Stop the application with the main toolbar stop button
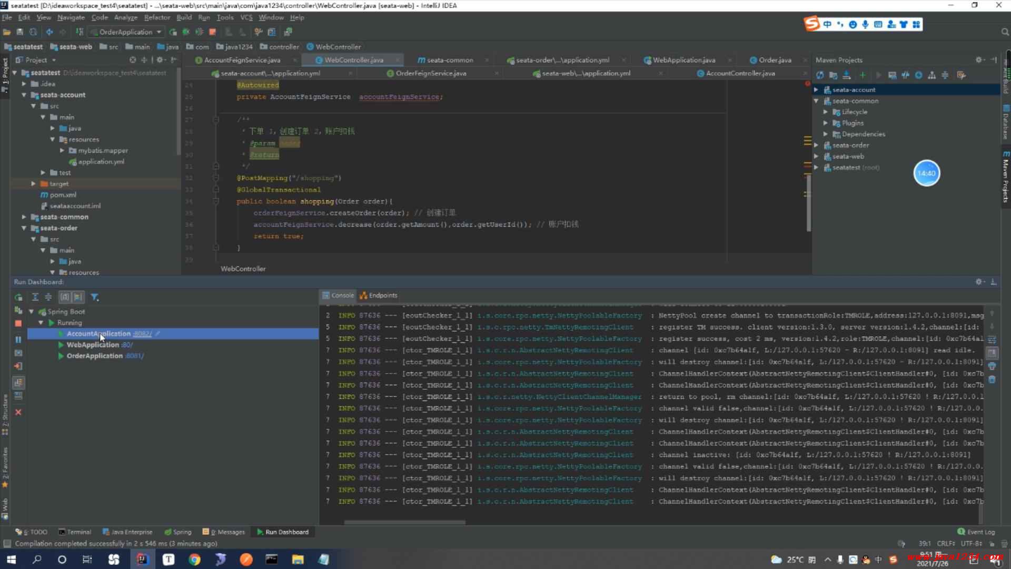The height and width of the screenshot is (569, 1011). (213, 32)
